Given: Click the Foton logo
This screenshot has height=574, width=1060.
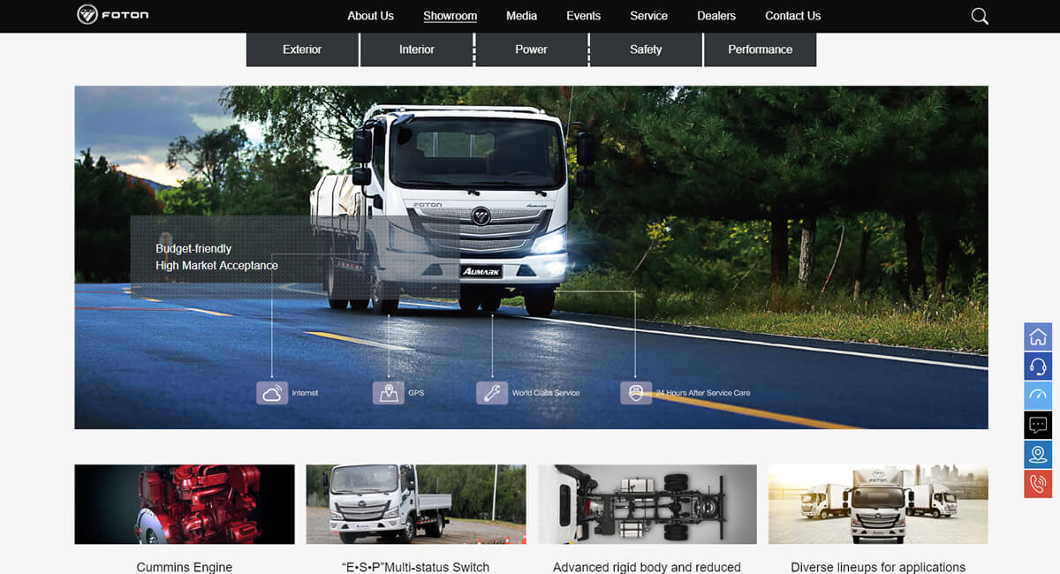Looking at the screenshot, I should (x=112, y=15).
